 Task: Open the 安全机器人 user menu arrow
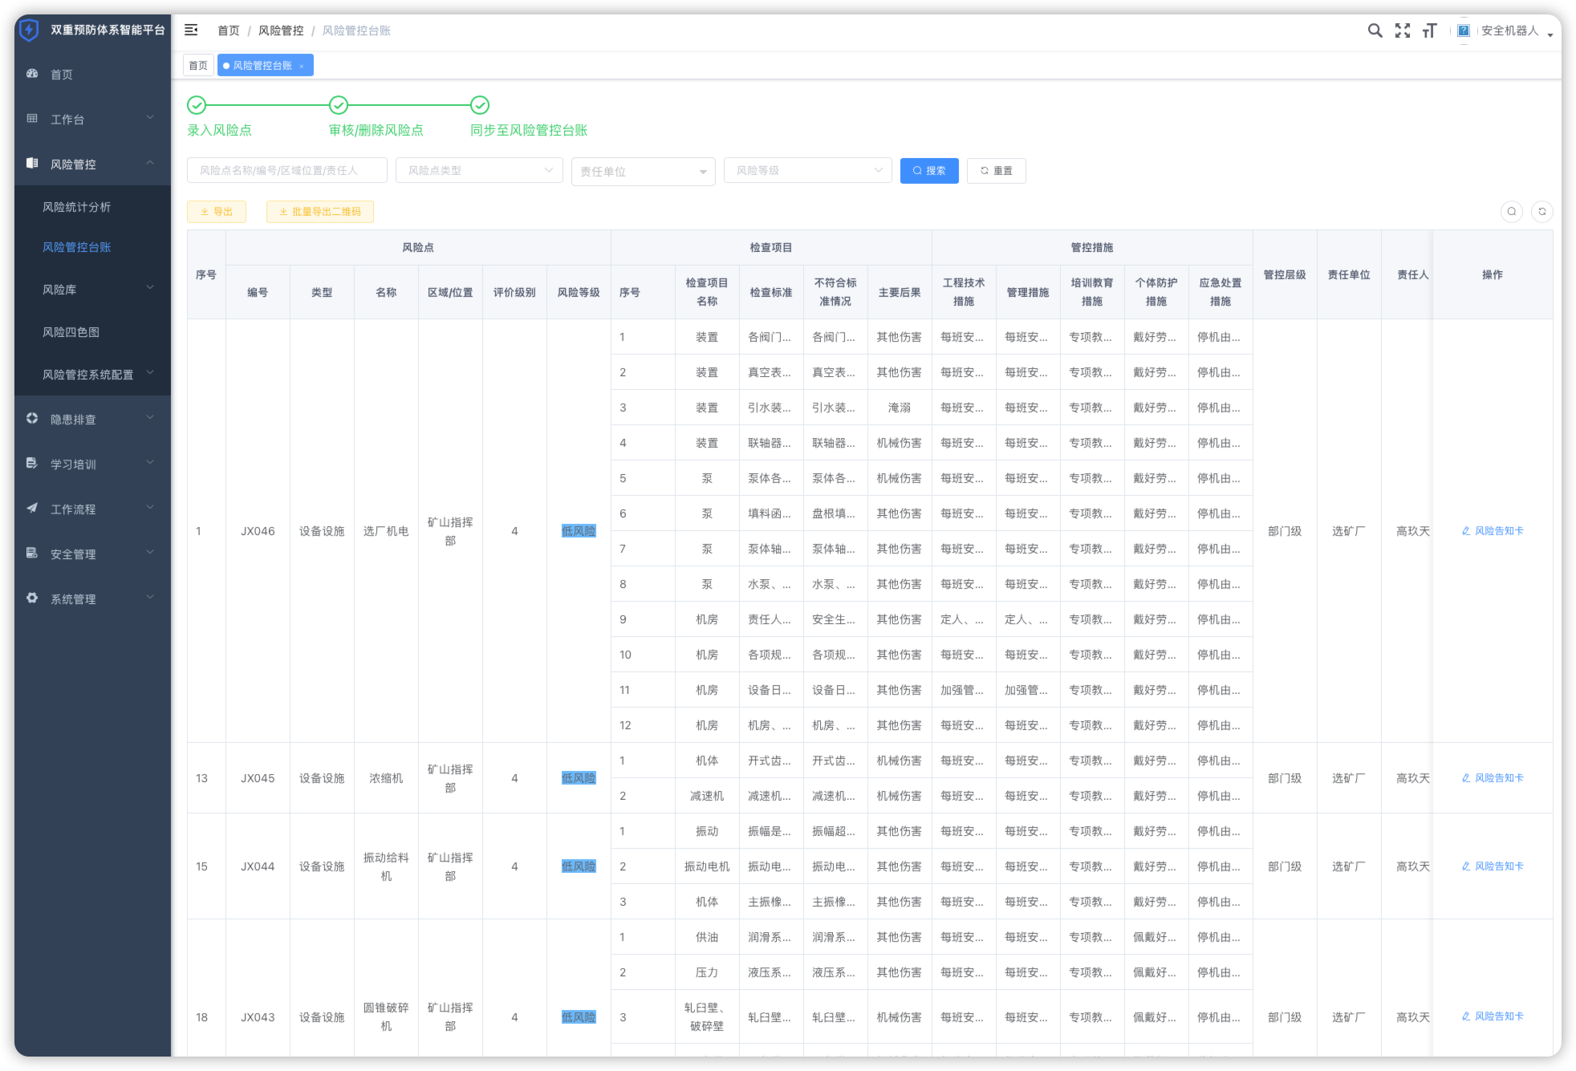pyautogui.click(x=1550, y=34)
